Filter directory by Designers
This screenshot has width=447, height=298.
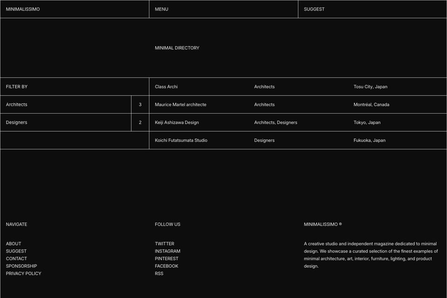17,122
